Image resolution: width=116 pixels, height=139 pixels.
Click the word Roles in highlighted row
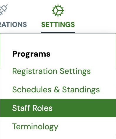coord(42,108)
